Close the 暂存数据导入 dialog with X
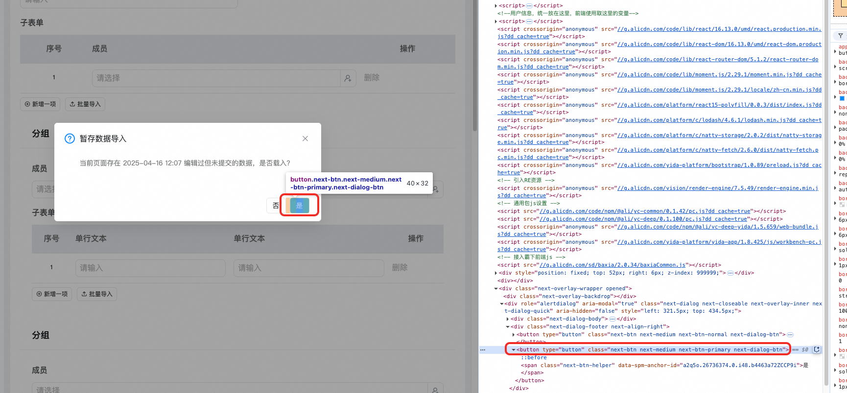Screen dimensions: 847x393 pyautogui.click(x=305, y=139)
